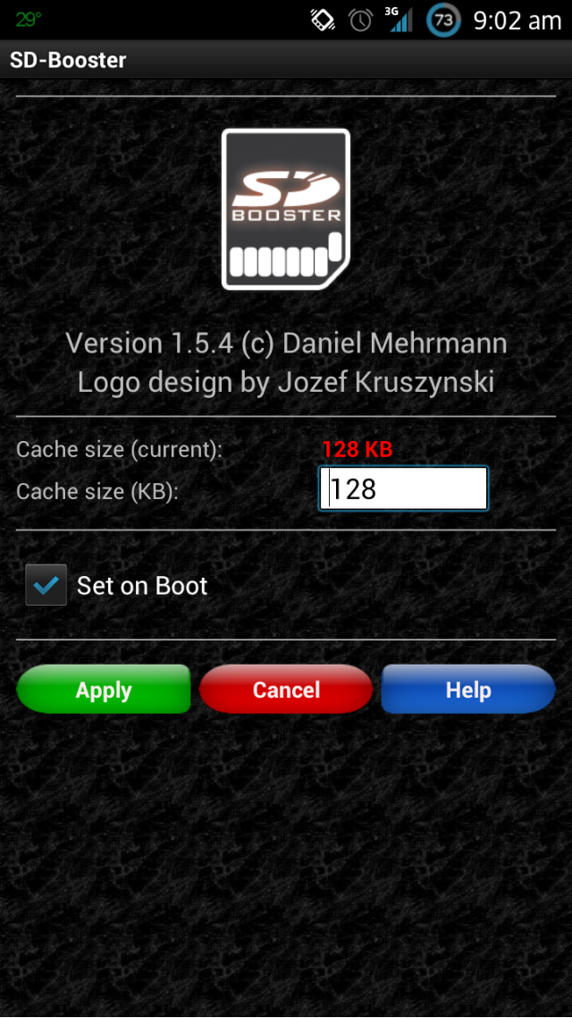Tap the alarm clock status icon

pyautogui.click(x=360, y=20)
